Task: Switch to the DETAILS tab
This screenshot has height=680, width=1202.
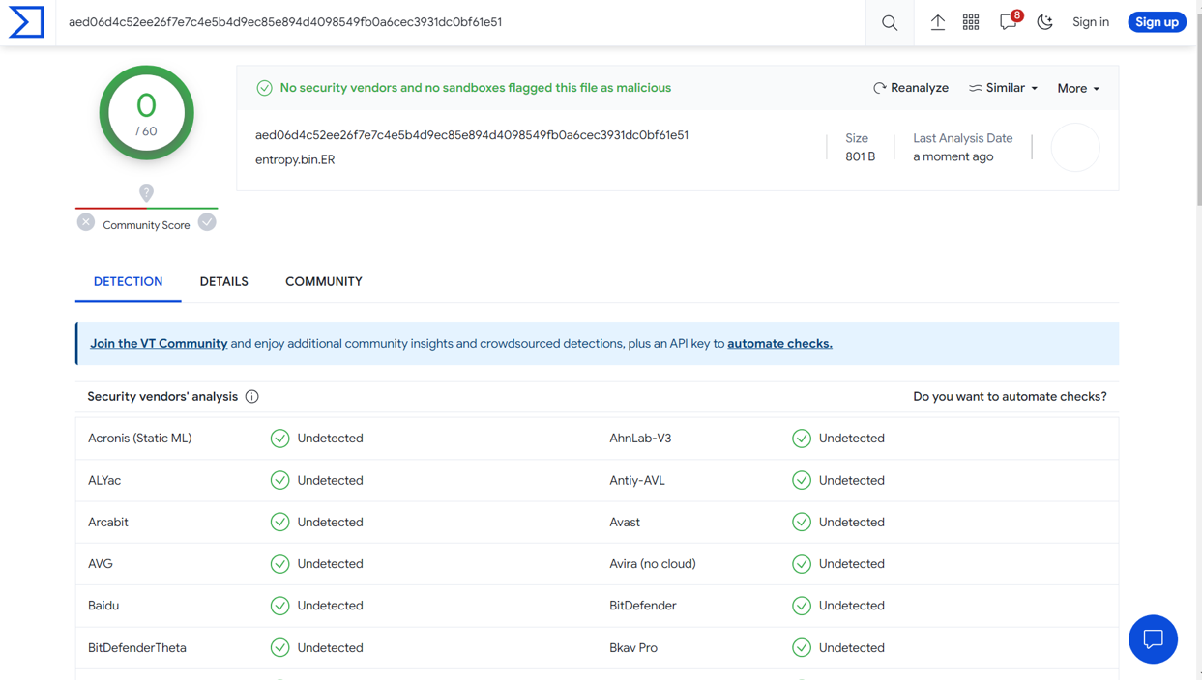Action: click(223, 281)
